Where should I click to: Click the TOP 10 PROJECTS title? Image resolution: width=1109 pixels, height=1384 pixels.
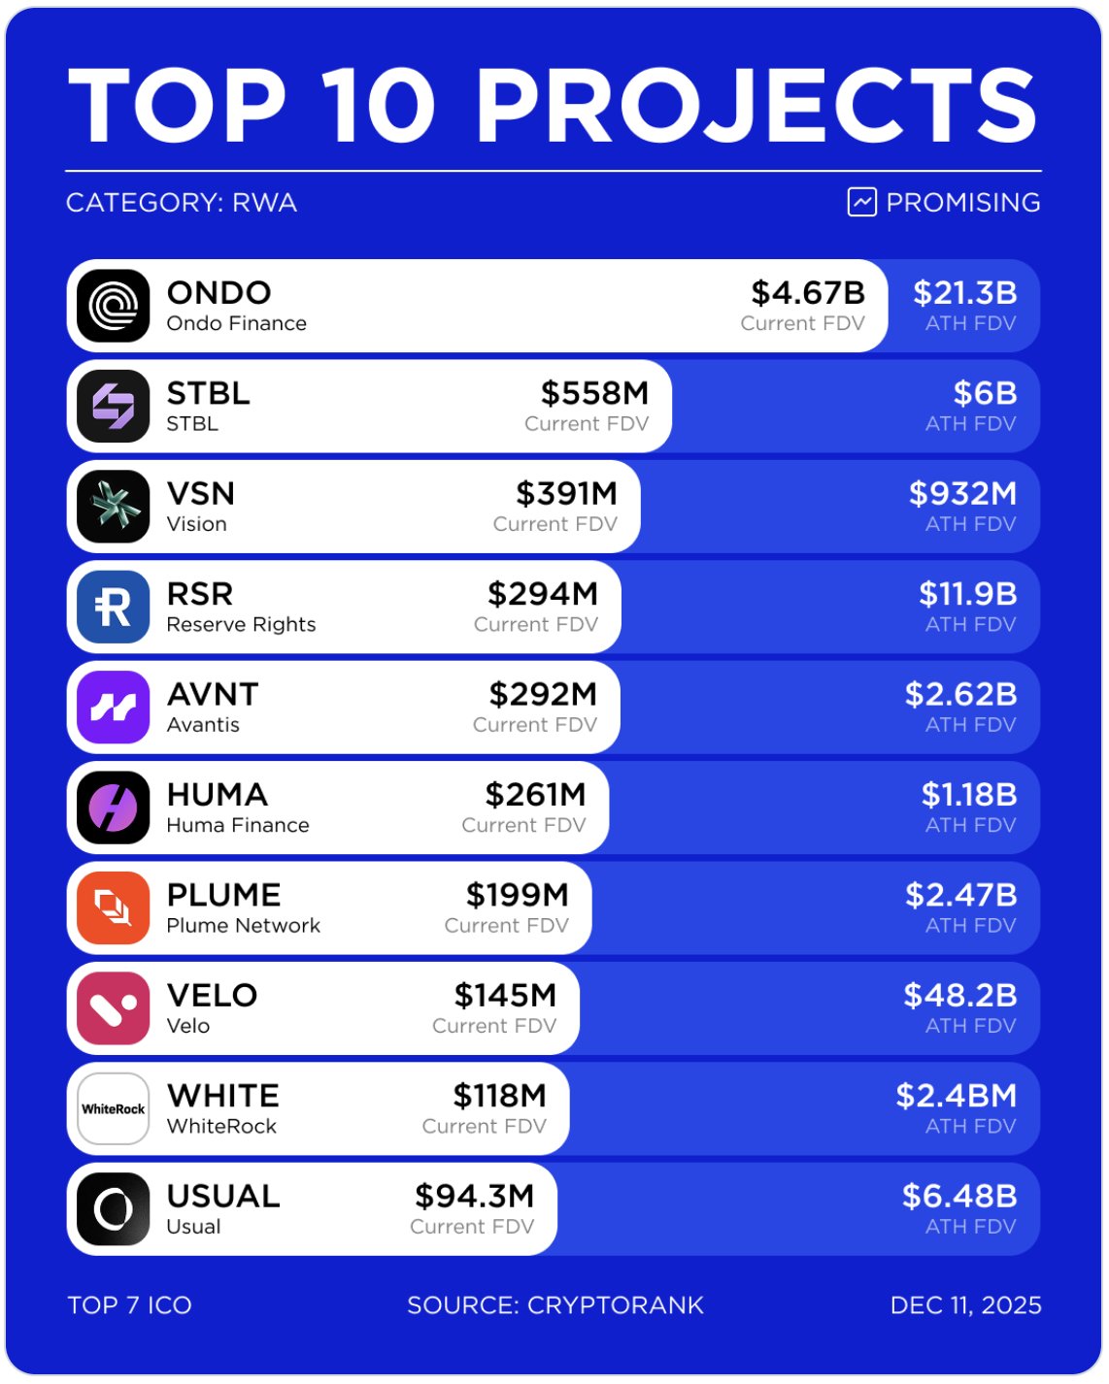[x=554, y=107]
